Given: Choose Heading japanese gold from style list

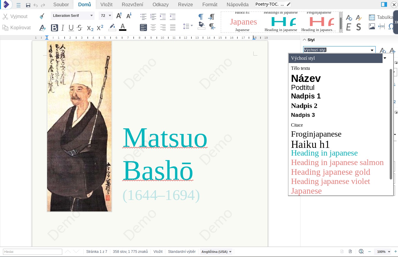Looking at the screenshot, I should (330, 172).
